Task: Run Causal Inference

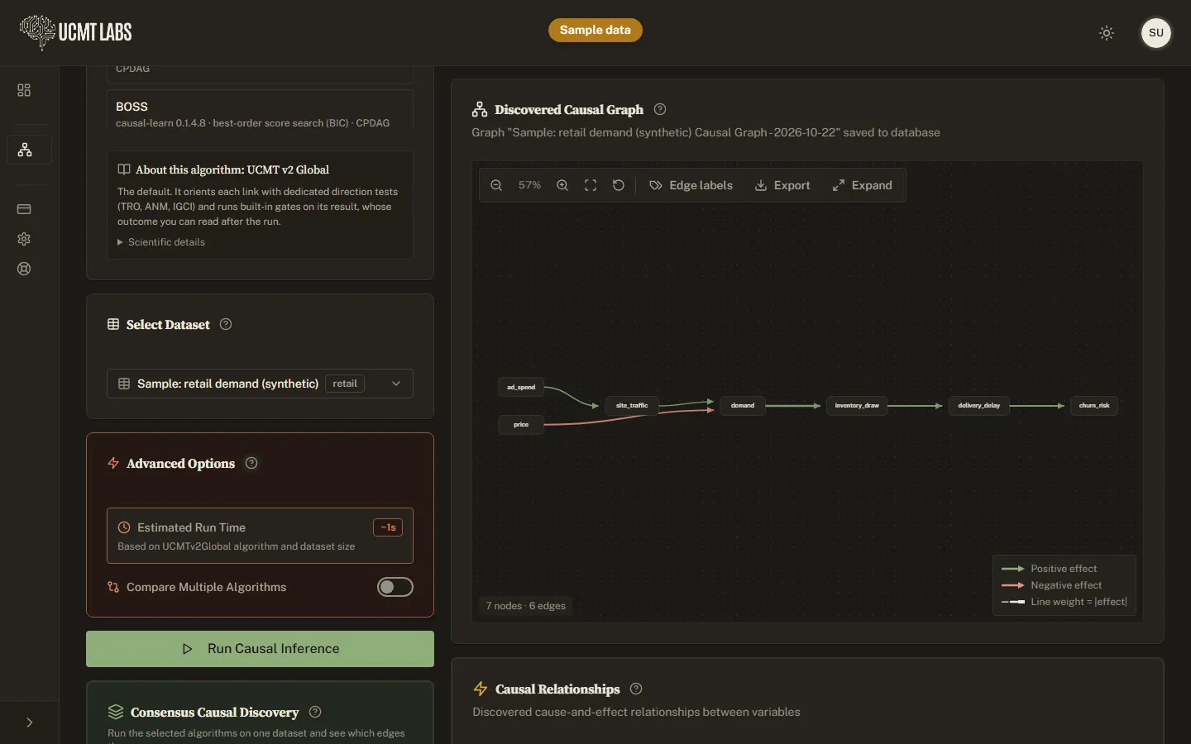Action: click(x=260, y=649)
